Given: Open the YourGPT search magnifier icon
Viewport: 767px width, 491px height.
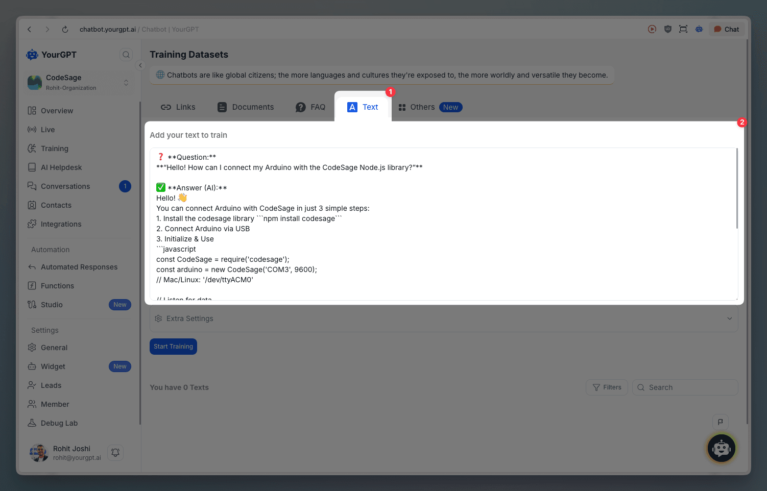Looking at the screenshot, I should [126, 54].
